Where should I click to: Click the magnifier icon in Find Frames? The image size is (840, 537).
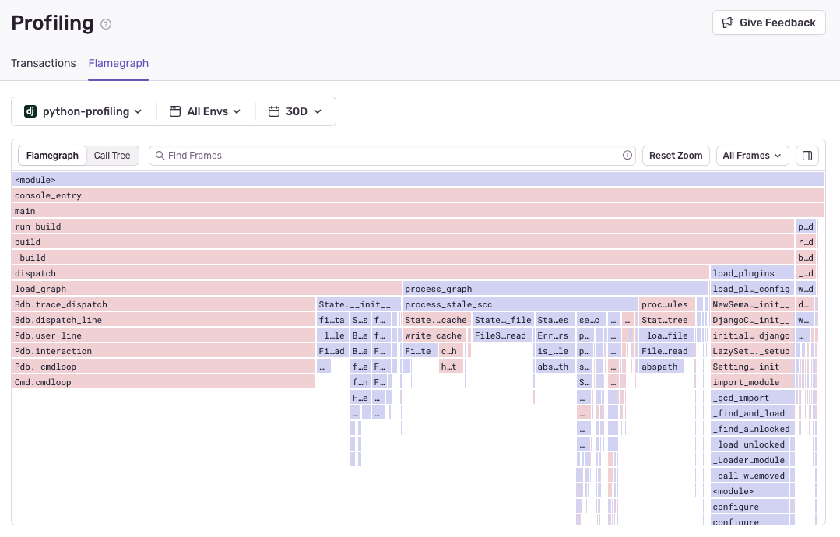pos(160,156)
